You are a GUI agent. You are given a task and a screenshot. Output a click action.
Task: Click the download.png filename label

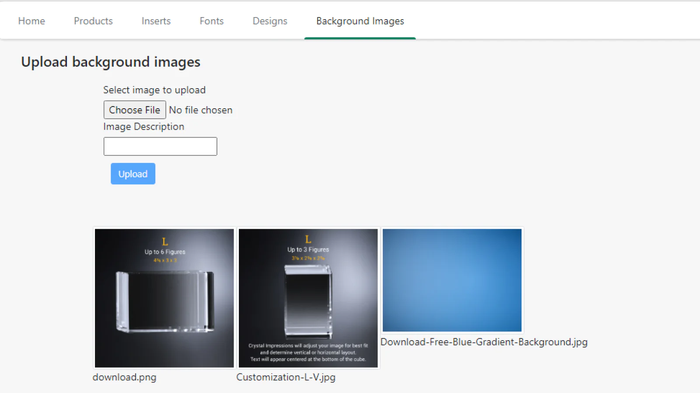(x=124, y=377)
